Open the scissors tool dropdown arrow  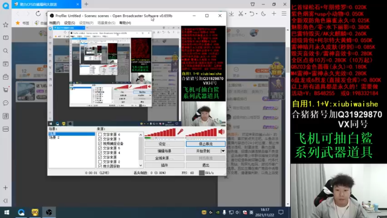pos(246,14)
